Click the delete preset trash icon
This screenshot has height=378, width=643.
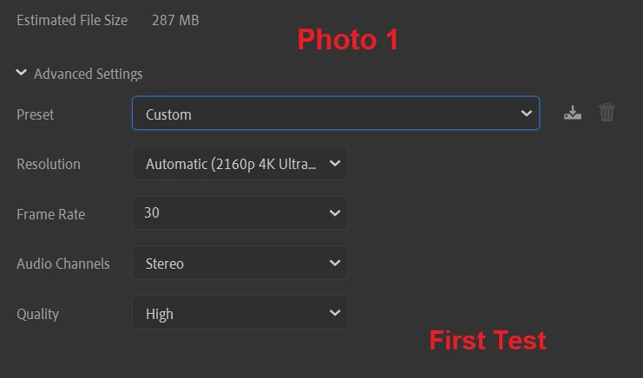coord(607,113)
